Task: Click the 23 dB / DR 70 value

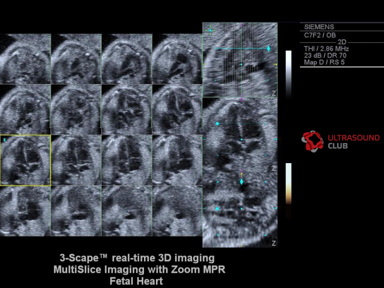Action: 325,55
